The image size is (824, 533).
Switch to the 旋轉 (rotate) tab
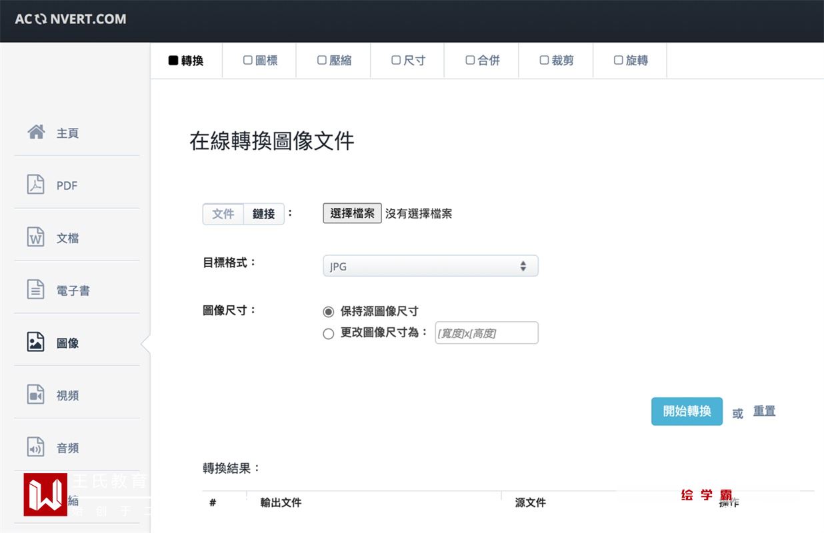[x=631, y=61]
